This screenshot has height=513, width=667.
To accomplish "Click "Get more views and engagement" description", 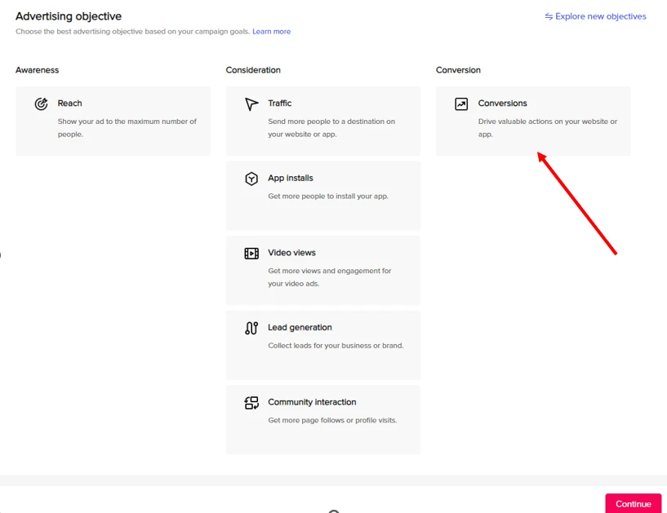I will coord(329,277).
